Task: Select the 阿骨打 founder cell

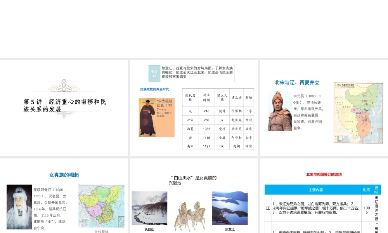Action: pos(236,138)
